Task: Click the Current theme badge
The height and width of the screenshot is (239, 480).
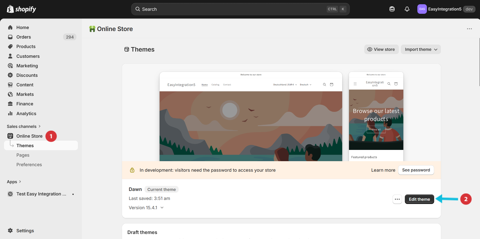Action: 162,189
